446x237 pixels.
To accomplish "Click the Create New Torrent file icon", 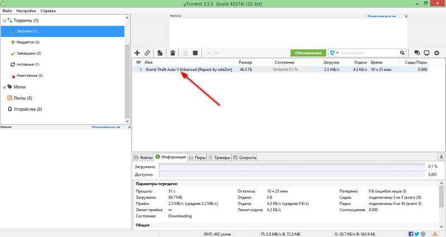I will 159,52.
